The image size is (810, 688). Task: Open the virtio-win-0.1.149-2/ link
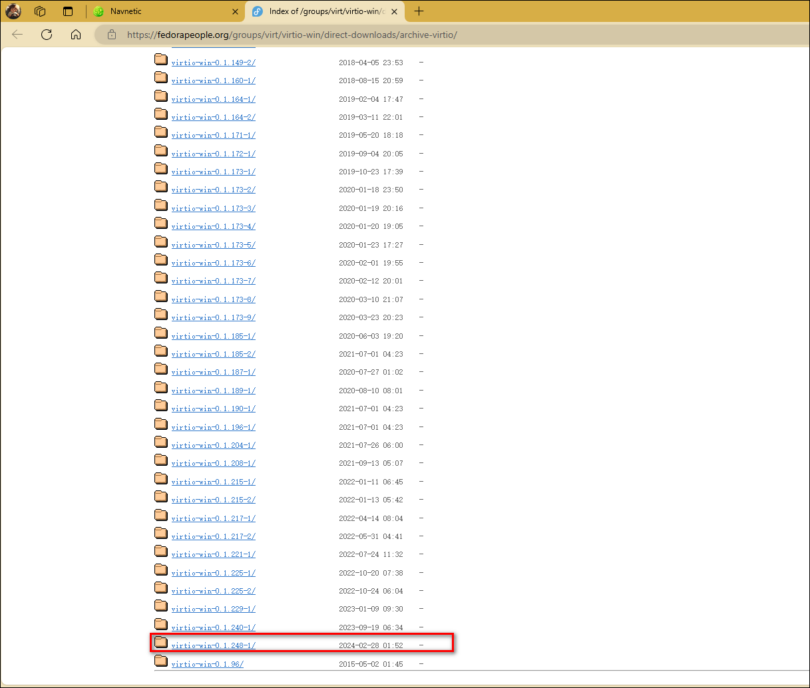coord(213,63)
